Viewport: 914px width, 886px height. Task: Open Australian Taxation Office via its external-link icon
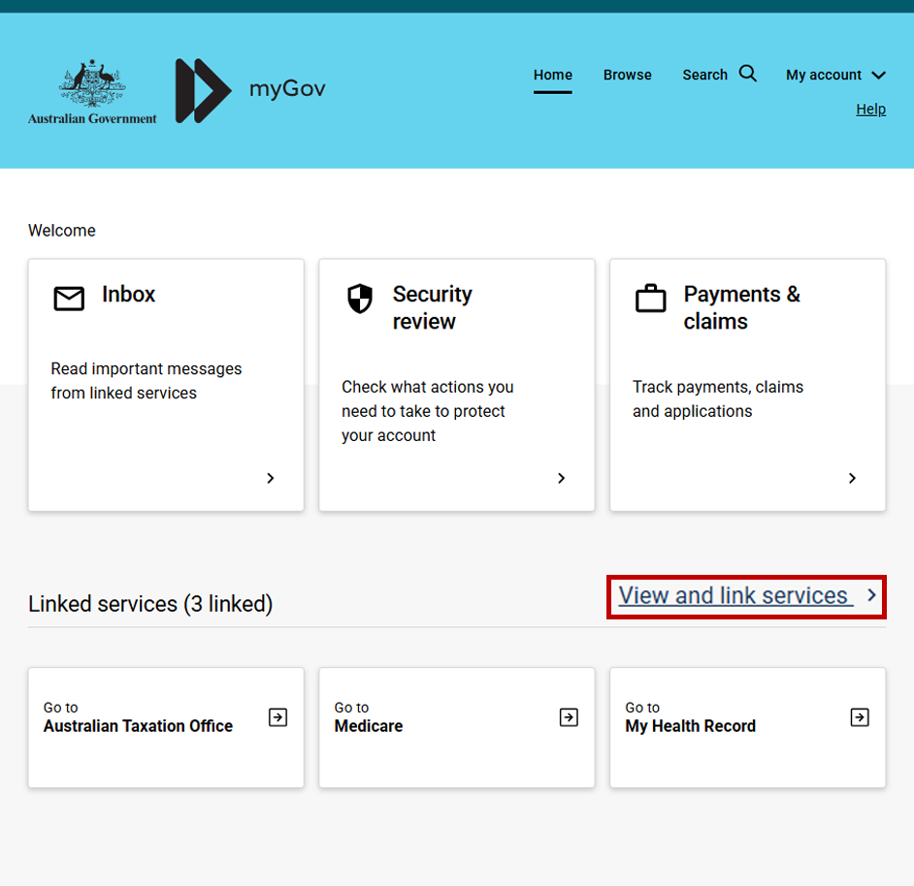coord(277,717)
